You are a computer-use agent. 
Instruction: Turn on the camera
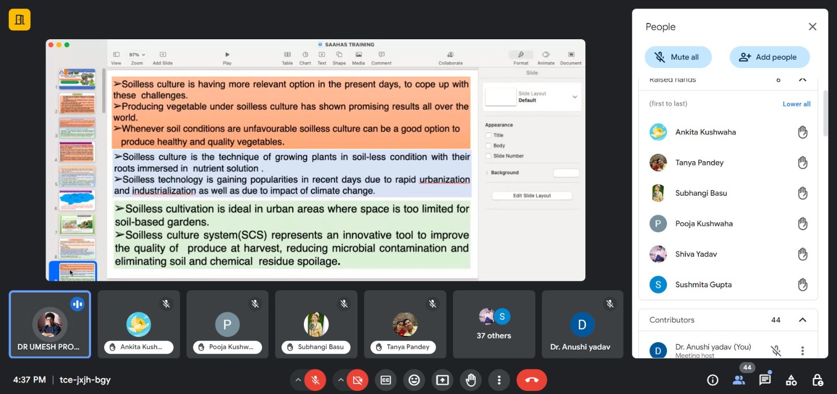click(358, 380)
